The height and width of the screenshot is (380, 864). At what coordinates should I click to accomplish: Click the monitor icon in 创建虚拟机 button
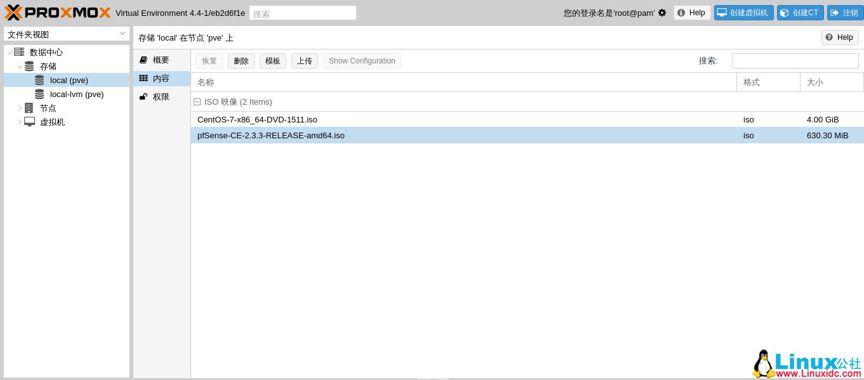pyautogui.click(x=722, y=13)
